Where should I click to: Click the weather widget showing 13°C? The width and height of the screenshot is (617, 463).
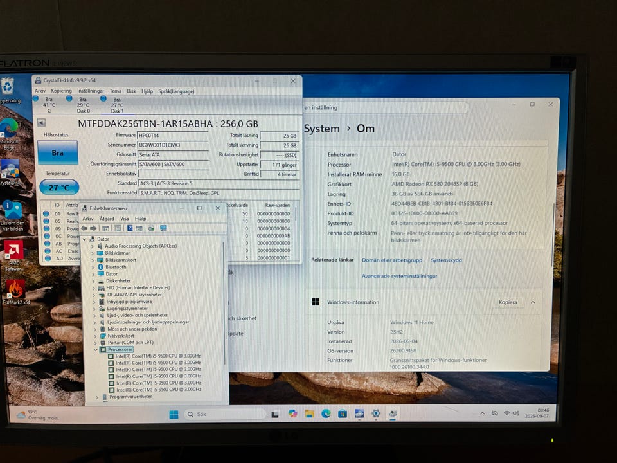coord(37,415)
